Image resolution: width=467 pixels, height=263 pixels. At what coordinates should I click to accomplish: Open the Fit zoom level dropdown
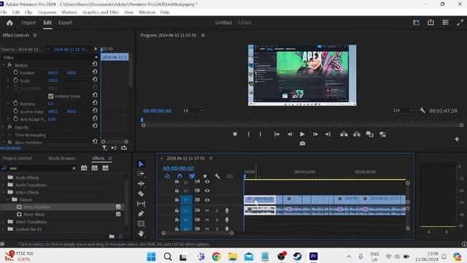point(193,110)
